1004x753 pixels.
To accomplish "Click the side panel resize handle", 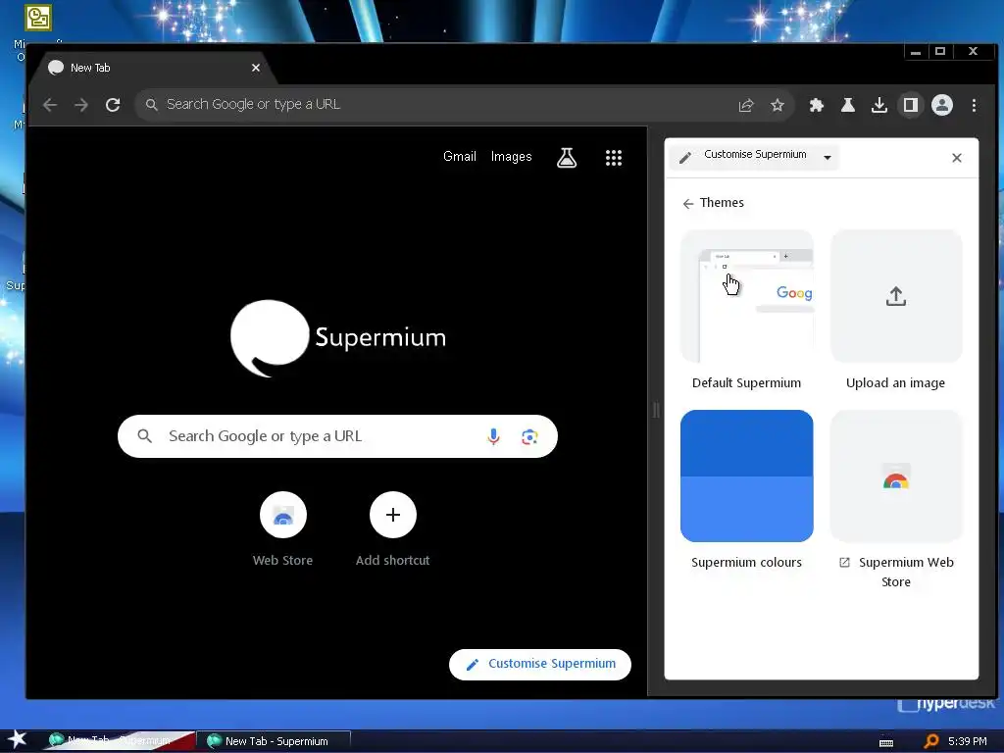I will pos(656,411).
